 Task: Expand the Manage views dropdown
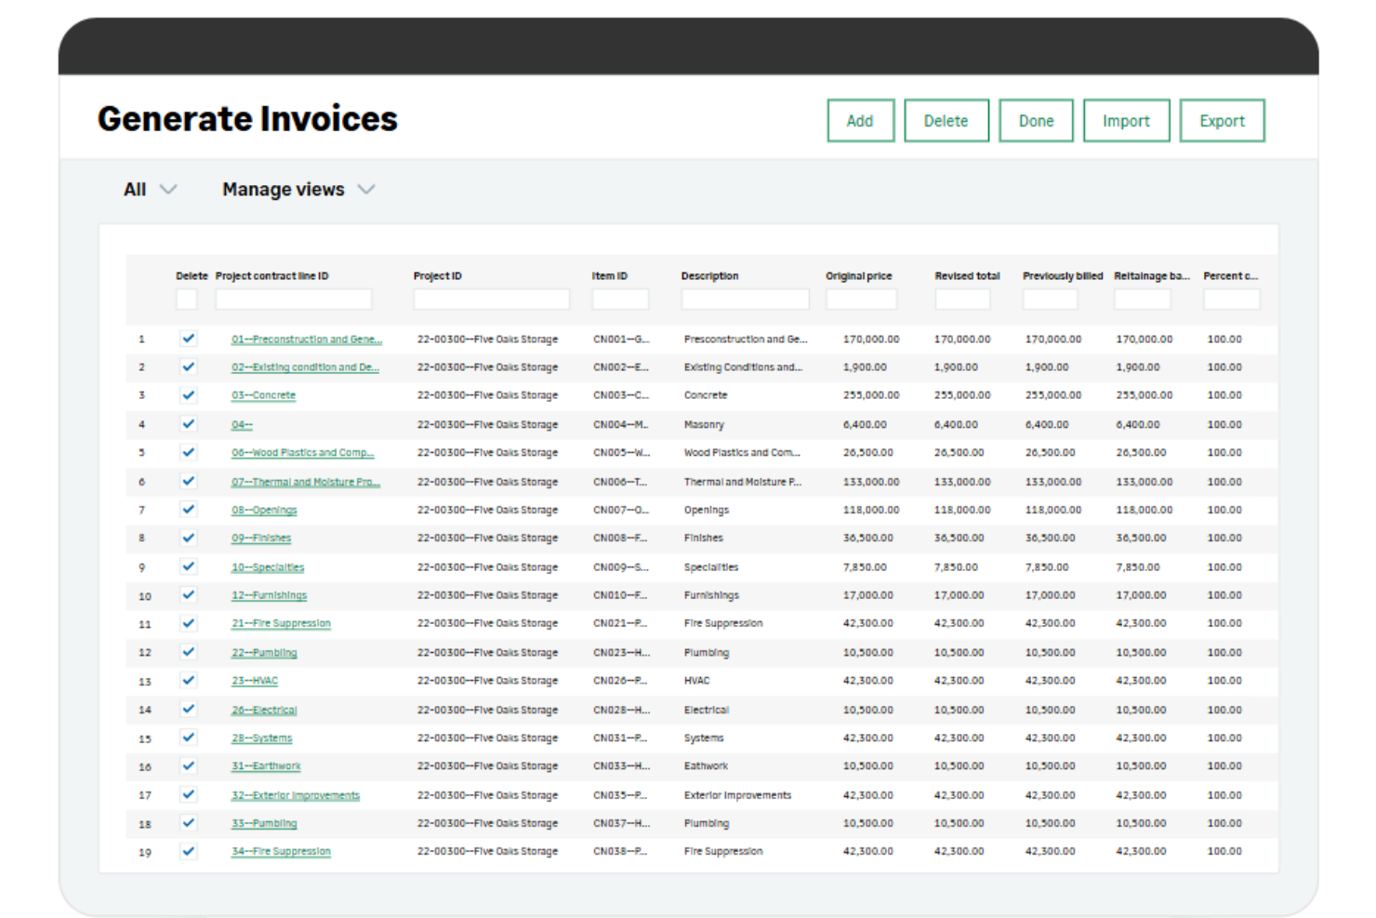click(298, 189)
